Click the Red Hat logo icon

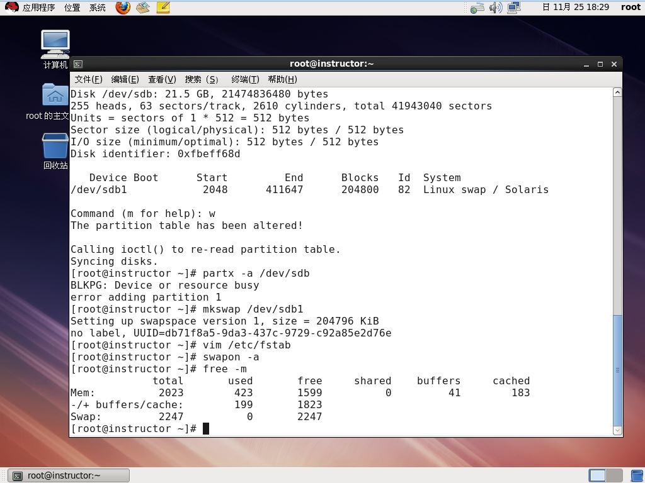click(x=11, y=8)
